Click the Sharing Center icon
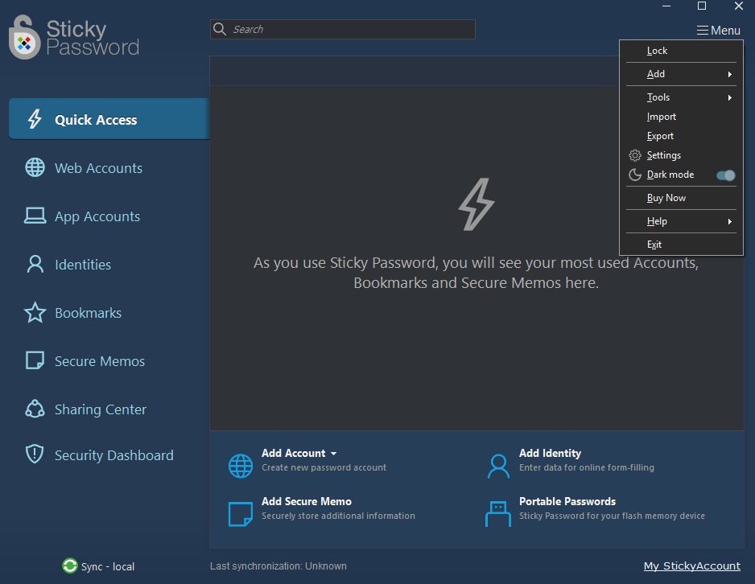 click(x=35, y=409)
